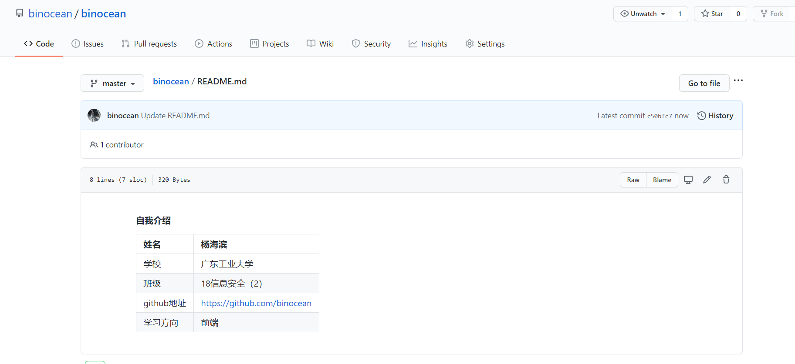Click the Go to file button

tap(704, 83)
